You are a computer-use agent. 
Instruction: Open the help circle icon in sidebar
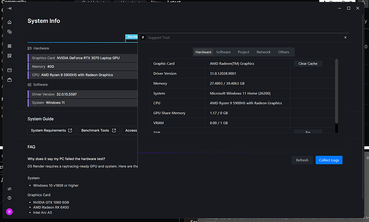(x=10, y=198)
